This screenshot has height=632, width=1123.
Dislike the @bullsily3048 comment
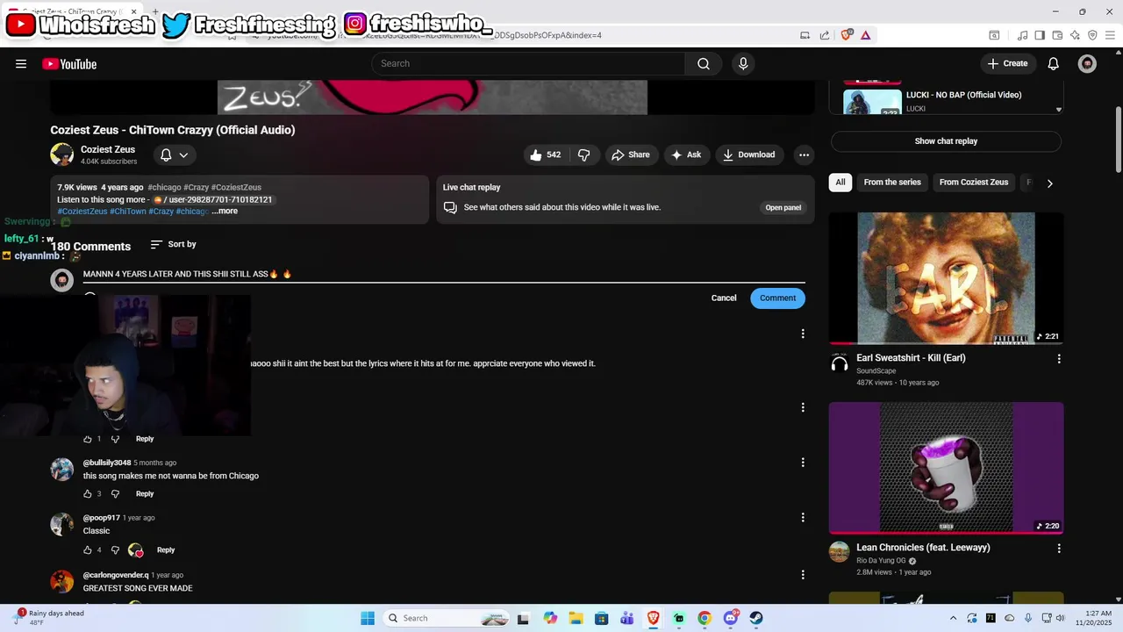pos(115,493)
